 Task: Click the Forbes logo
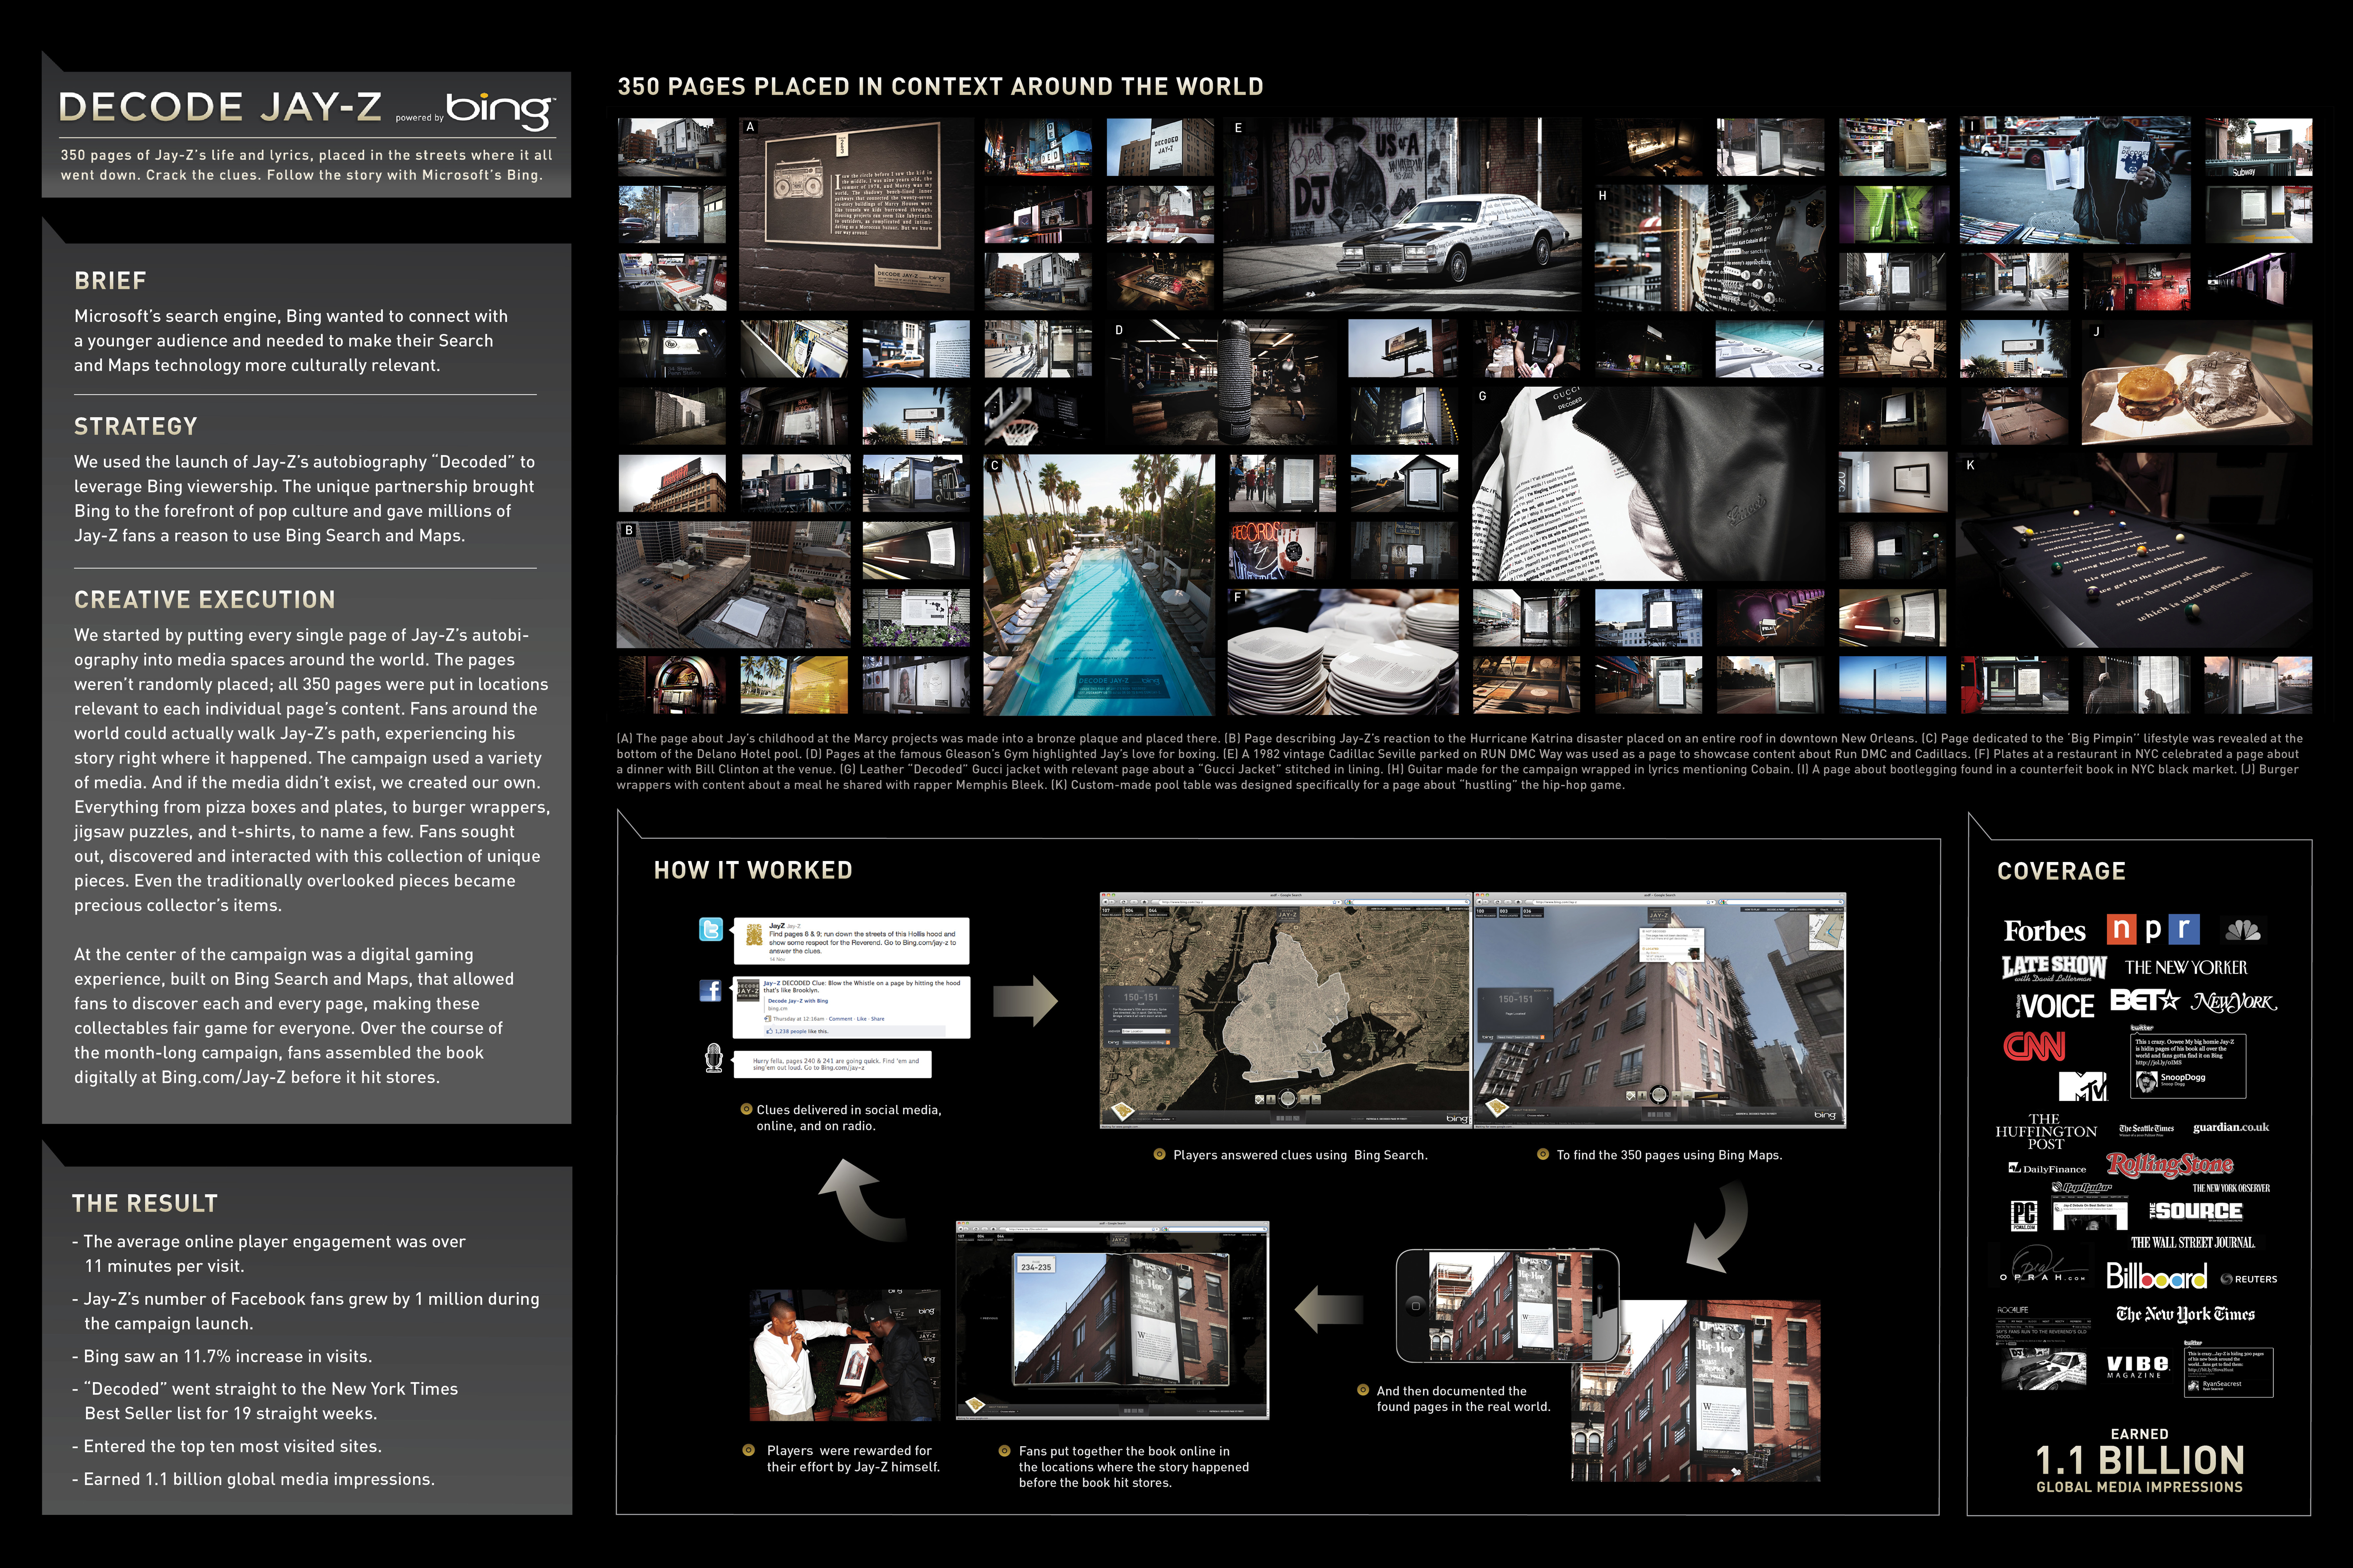pos(2044,931)
